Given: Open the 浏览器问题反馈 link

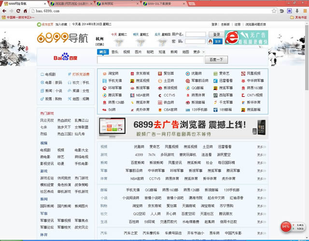Looking at the screenshot, I should [x=255, y=25].
